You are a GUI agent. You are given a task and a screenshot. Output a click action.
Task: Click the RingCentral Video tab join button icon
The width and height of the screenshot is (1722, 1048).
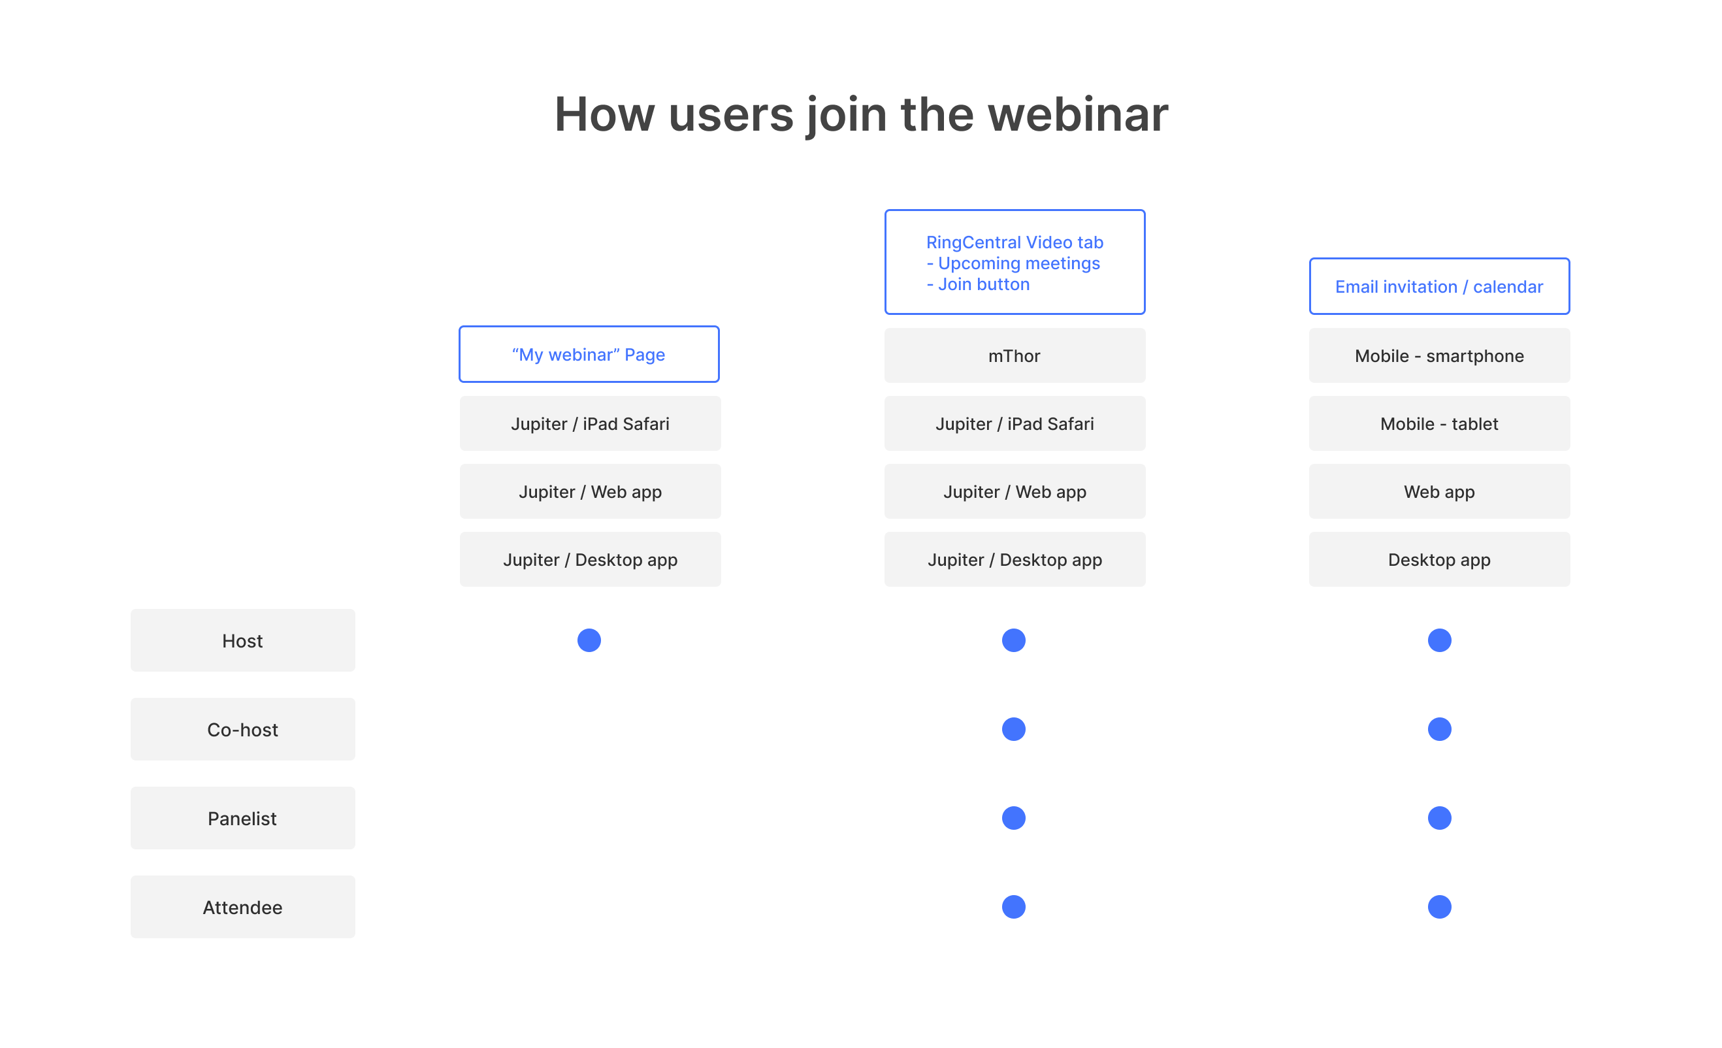[x=1013, y=262]
